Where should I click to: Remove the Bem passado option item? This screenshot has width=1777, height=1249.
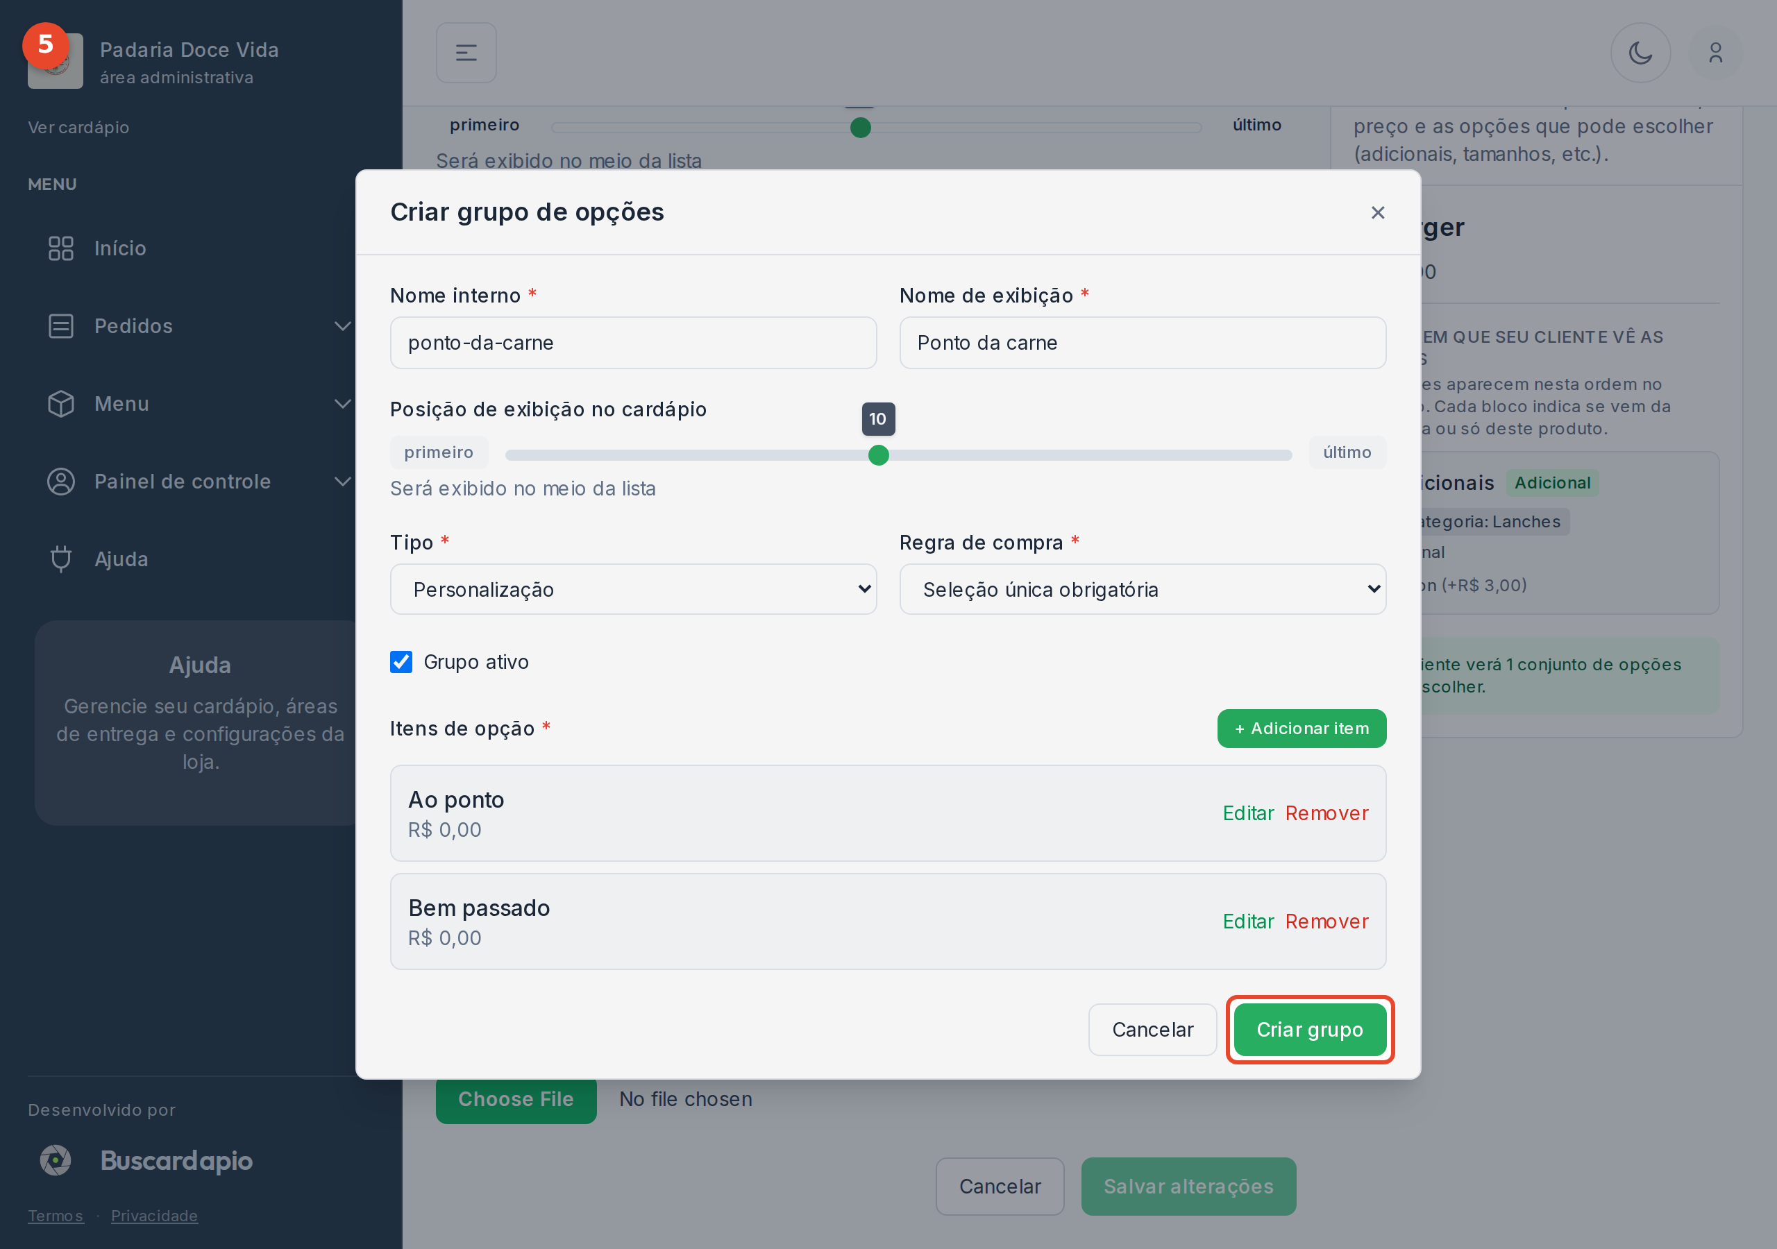click(1327, 921)
